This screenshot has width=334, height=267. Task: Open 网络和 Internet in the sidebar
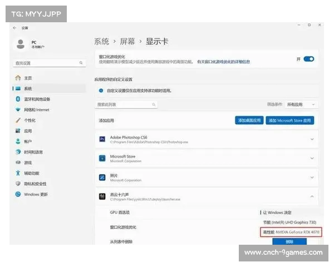(x=50, y=110)
